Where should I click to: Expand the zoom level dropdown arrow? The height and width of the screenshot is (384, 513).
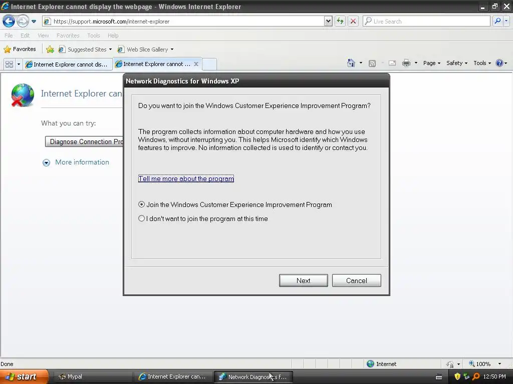pos(499,364)
